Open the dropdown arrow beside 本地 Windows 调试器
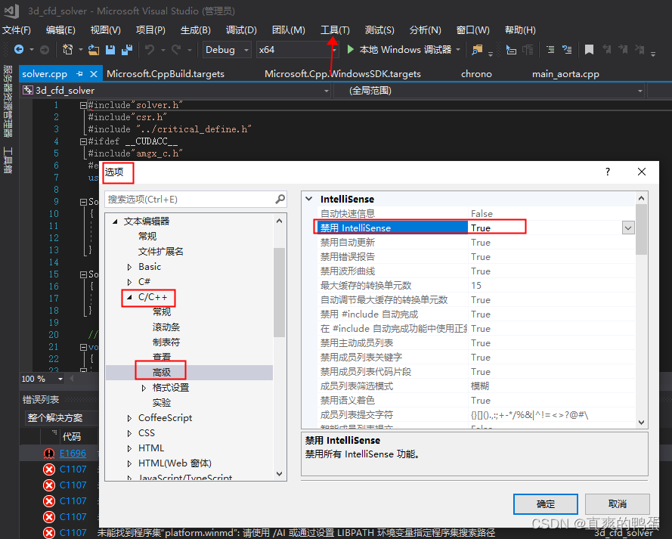Image resolution: width=672 pixels, height=539 pixels. point(458,50)
